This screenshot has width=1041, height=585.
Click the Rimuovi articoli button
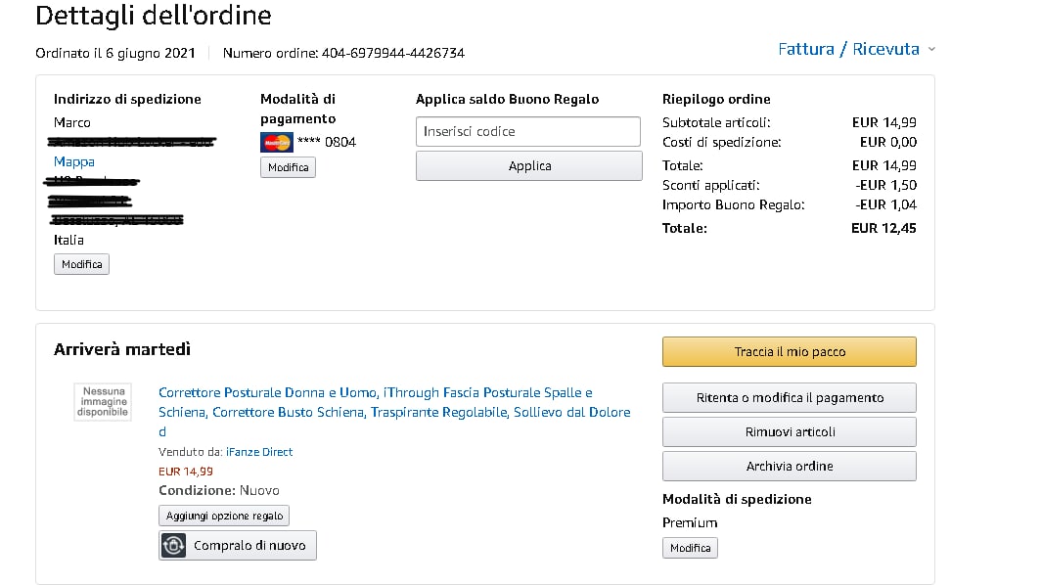789,431
